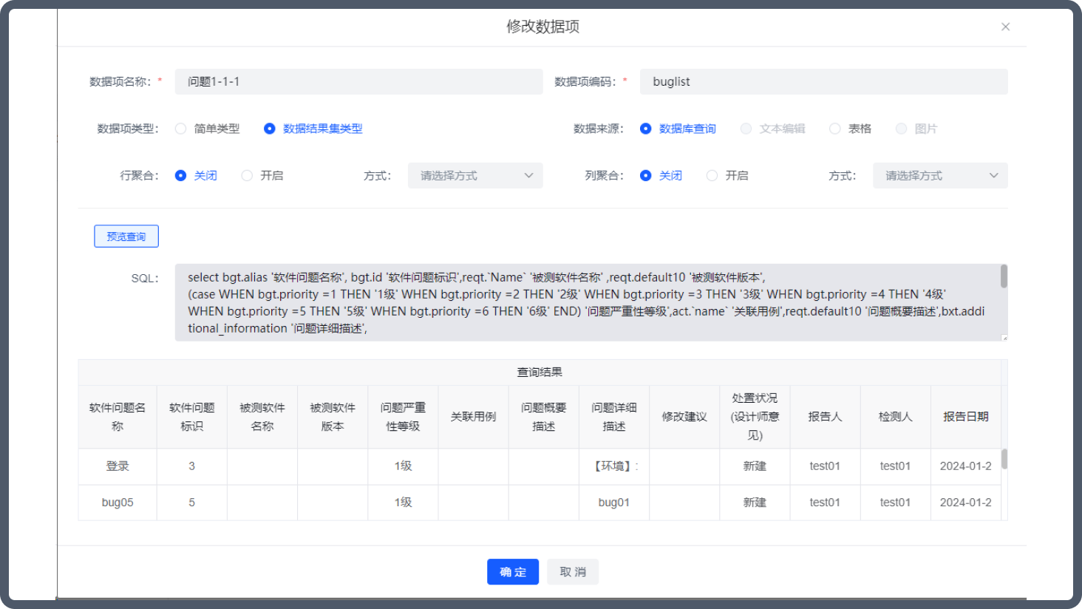Click the 软件问题名称 column header
The width and height of the screenshot is (1082, 609).
point(118,417)
